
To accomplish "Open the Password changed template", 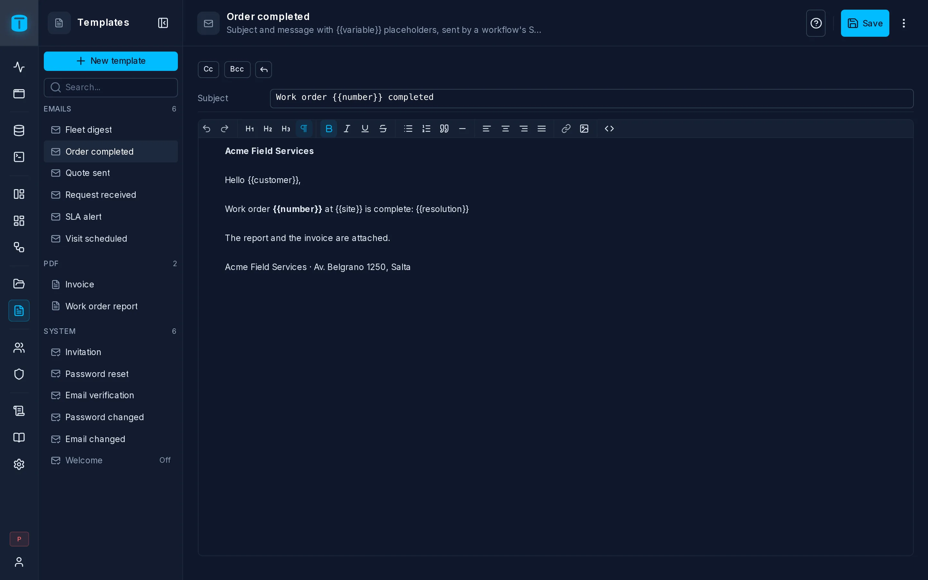I will [111, 417].
